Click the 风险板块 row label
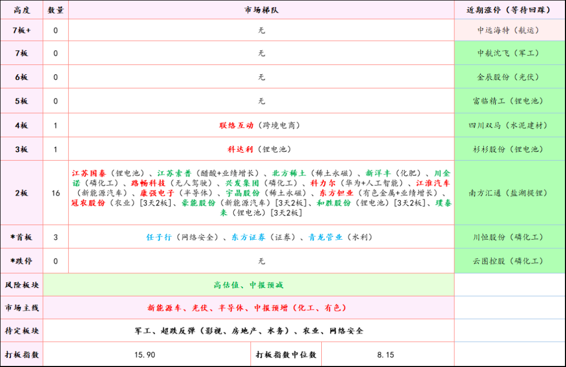Viewport: 566px width, 367px height. (21, 285)
